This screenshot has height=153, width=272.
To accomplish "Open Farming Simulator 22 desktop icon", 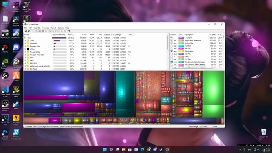I will 16,134.
